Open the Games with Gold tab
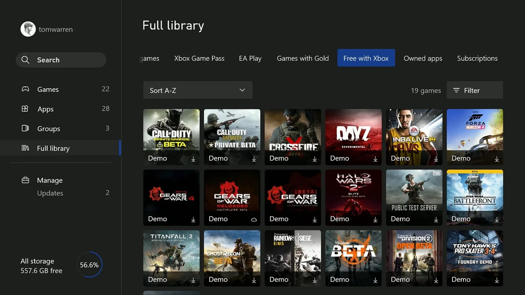This screenshot has width=525, height=295. 303,58
